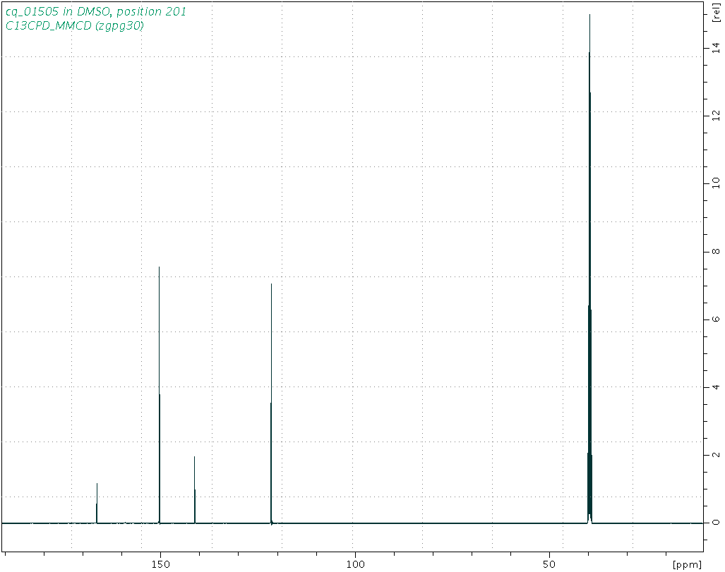Click the '100' ppm axis label

tap(355, 564)
